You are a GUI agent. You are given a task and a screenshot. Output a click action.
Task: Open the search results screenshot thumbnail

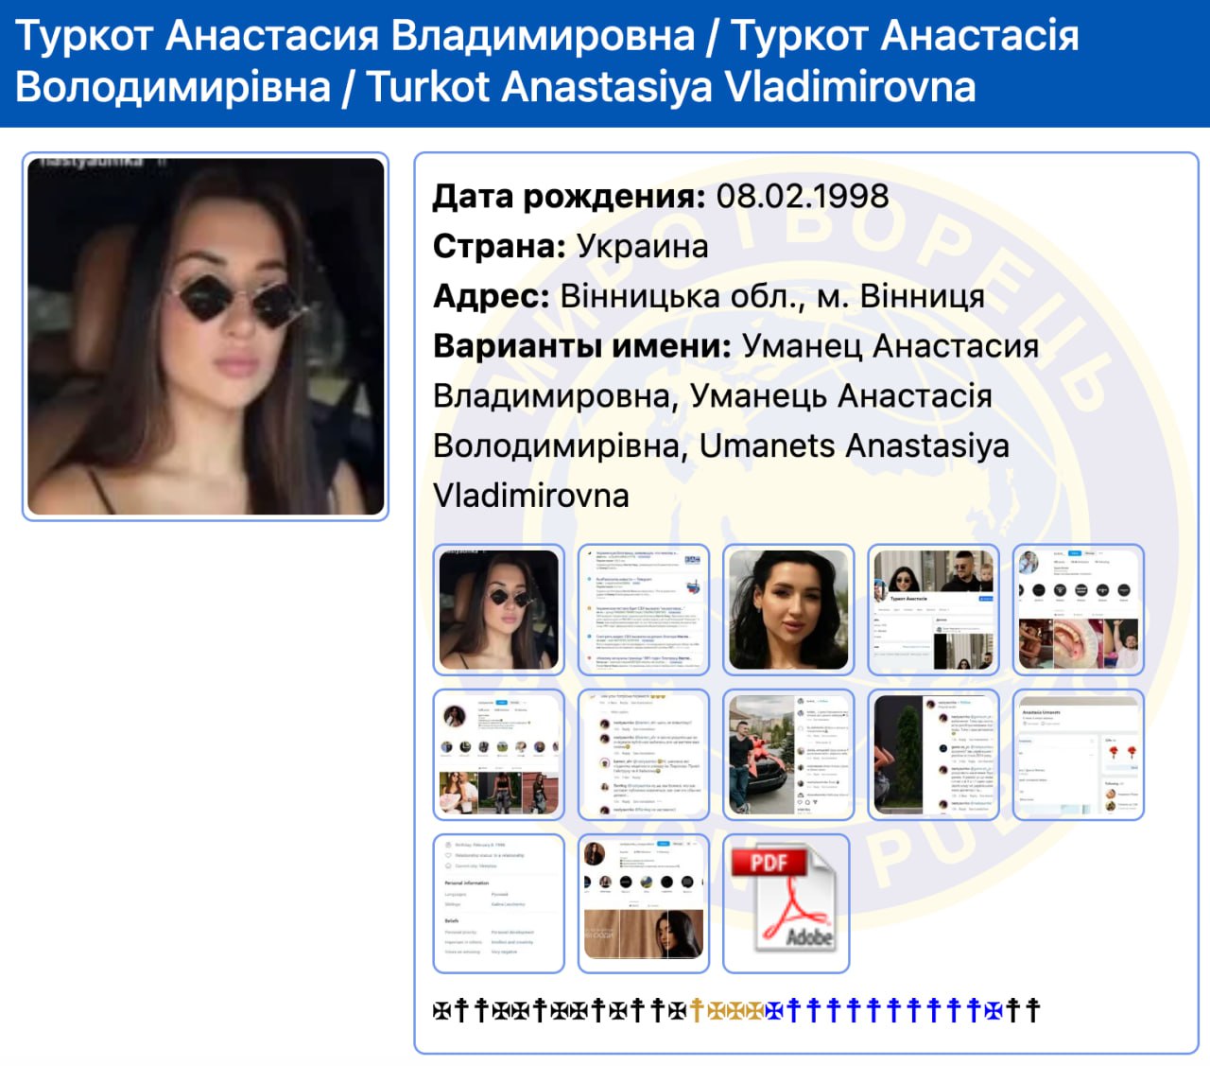click(x=644, y=609)
